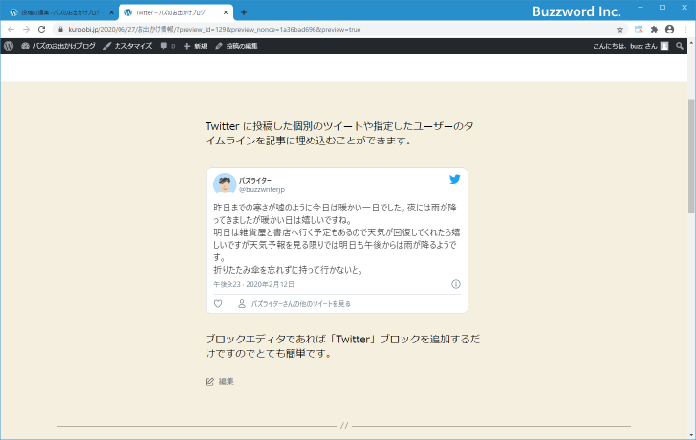
Task: Click the 編集 link below the post
Action: tap(226, 381)
